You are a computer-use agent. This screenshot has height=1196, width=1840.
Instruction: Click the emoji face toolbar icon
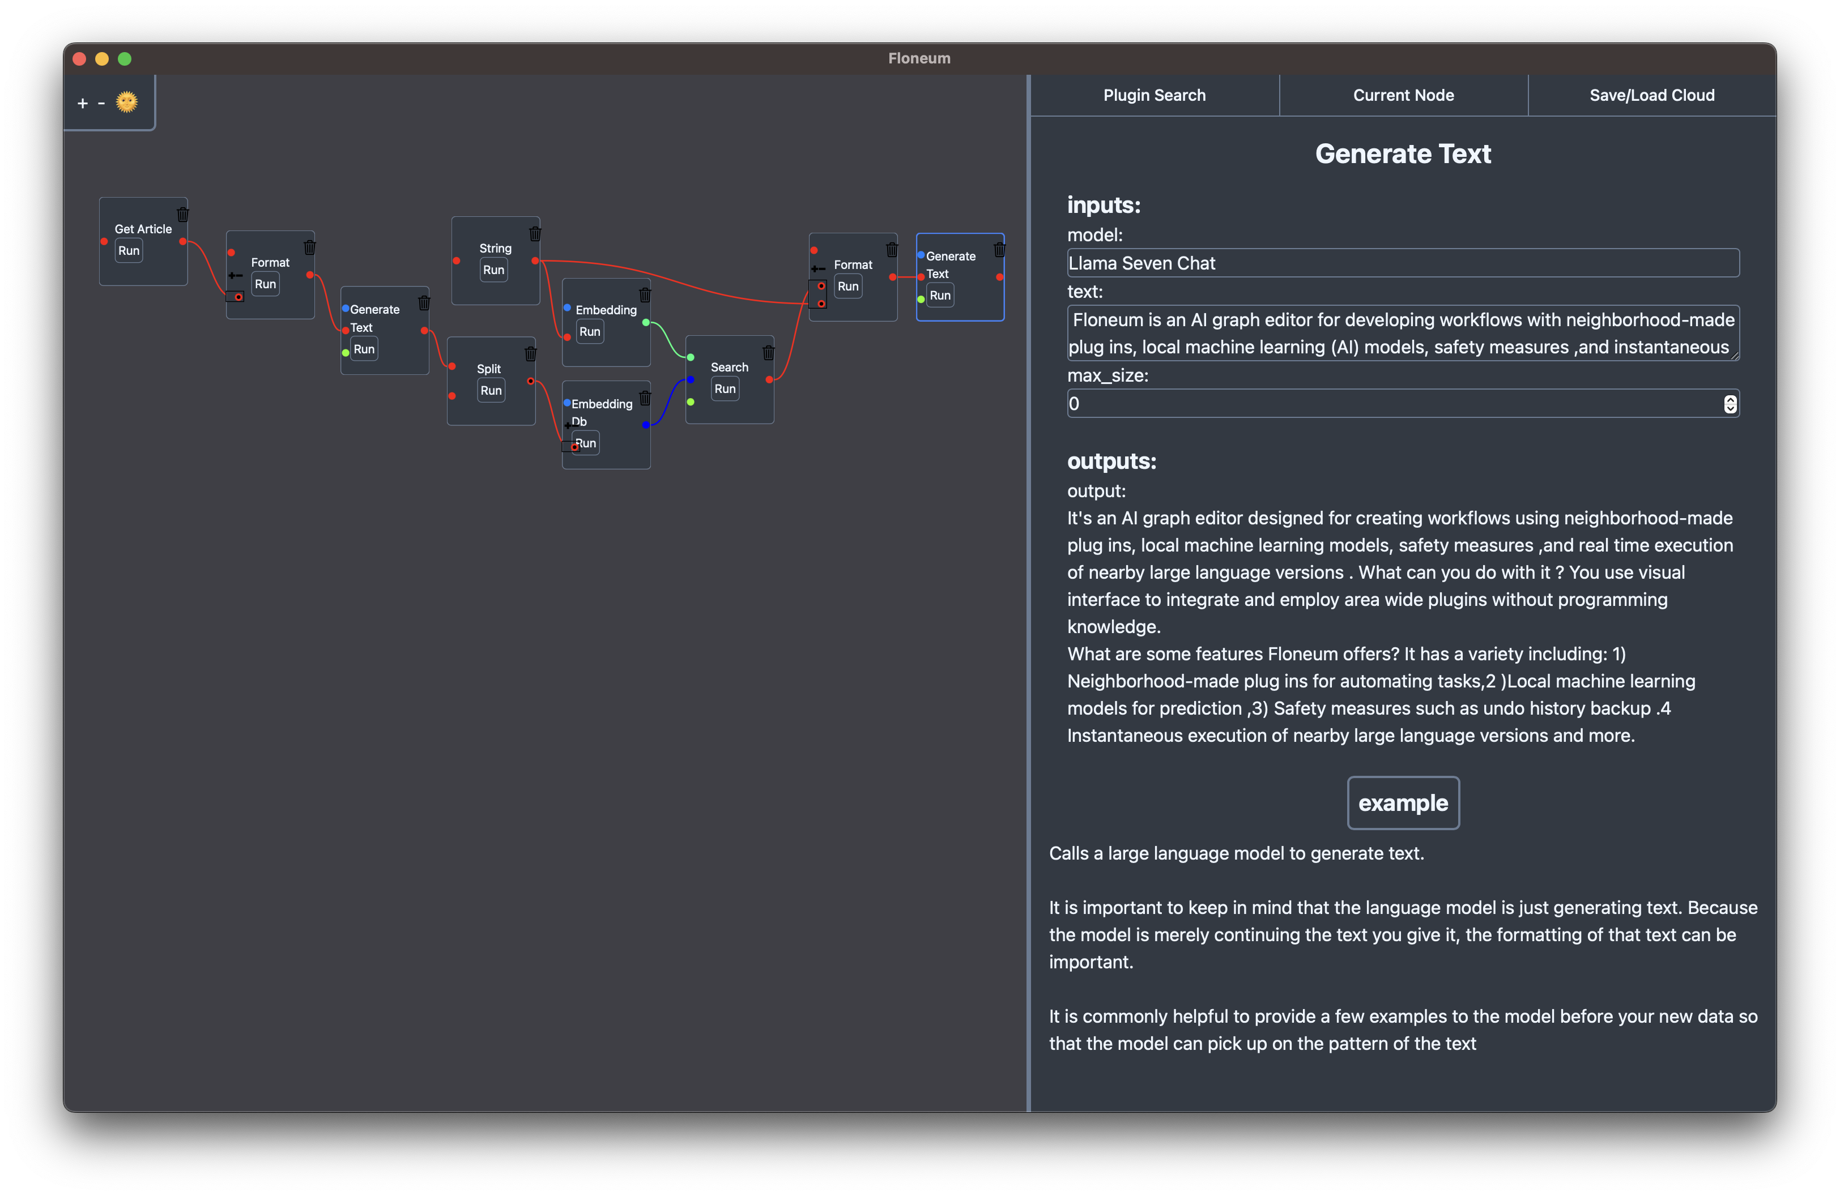click(127, 101)
